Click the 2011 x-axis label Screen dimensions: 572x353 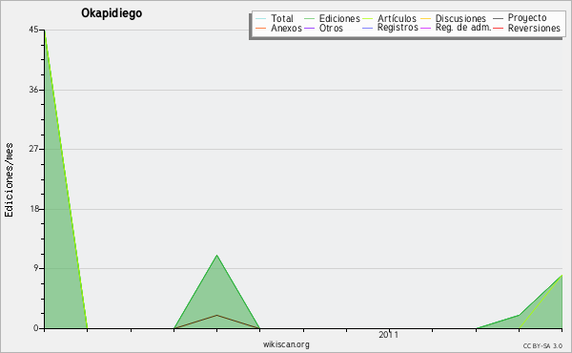(x=389, y=335)
